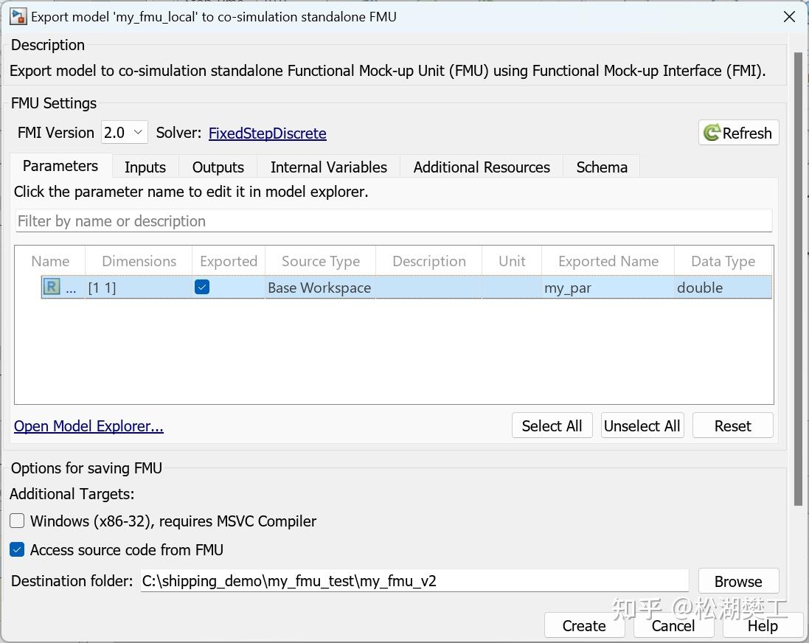Uncheck Access source code from FMU
This screenshot has height=643, width=809.
tap(17, 549)
